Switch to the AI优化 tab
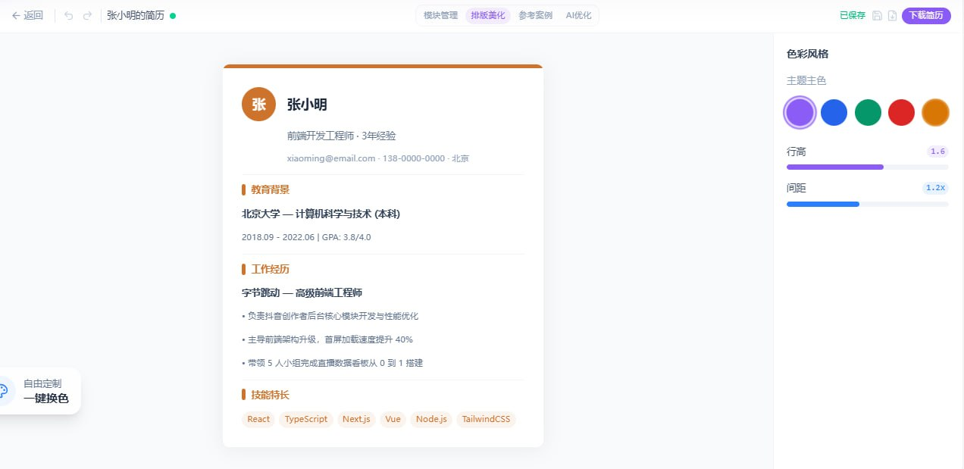Screen dimensions: 964x469 pyautogui.click(x=579, y=15)
